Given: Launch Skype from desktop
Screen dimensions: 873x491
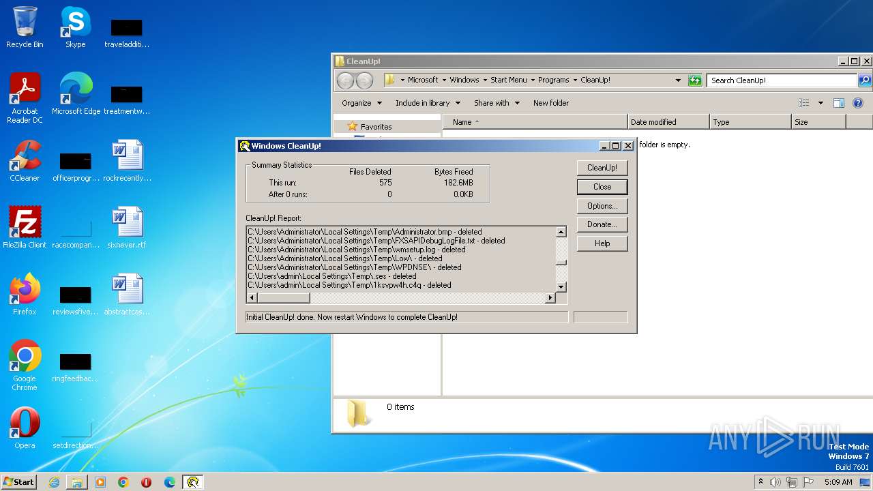Looking at the screenshot, I should pos(75,27).
